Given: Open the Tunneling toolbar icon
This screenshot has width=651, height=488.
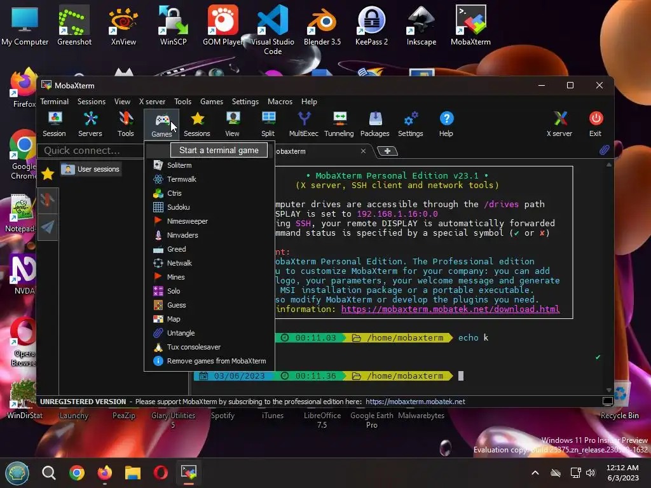Looking at the screenshot, I should tap(339, 124).
